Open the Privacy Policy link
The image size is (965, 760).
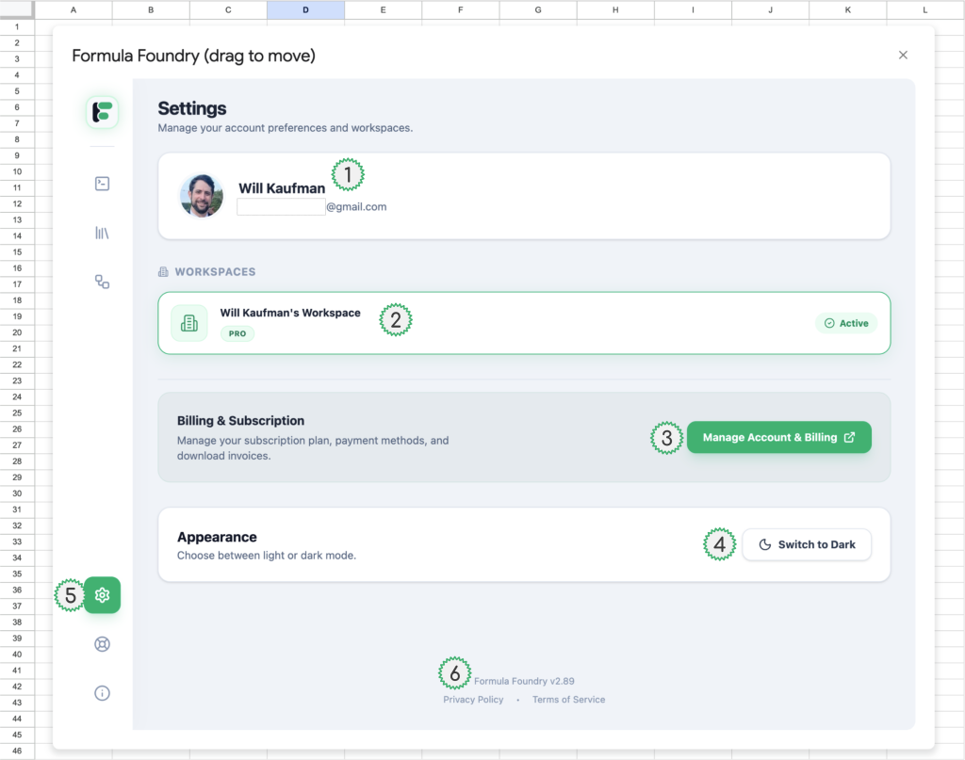(x=473, y=700)
